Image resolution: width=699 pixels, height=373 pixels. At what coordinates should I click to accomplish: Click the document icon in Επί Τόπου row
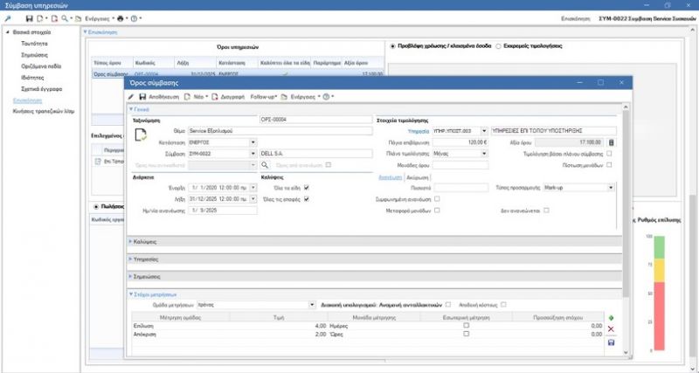tap(98, 162)
